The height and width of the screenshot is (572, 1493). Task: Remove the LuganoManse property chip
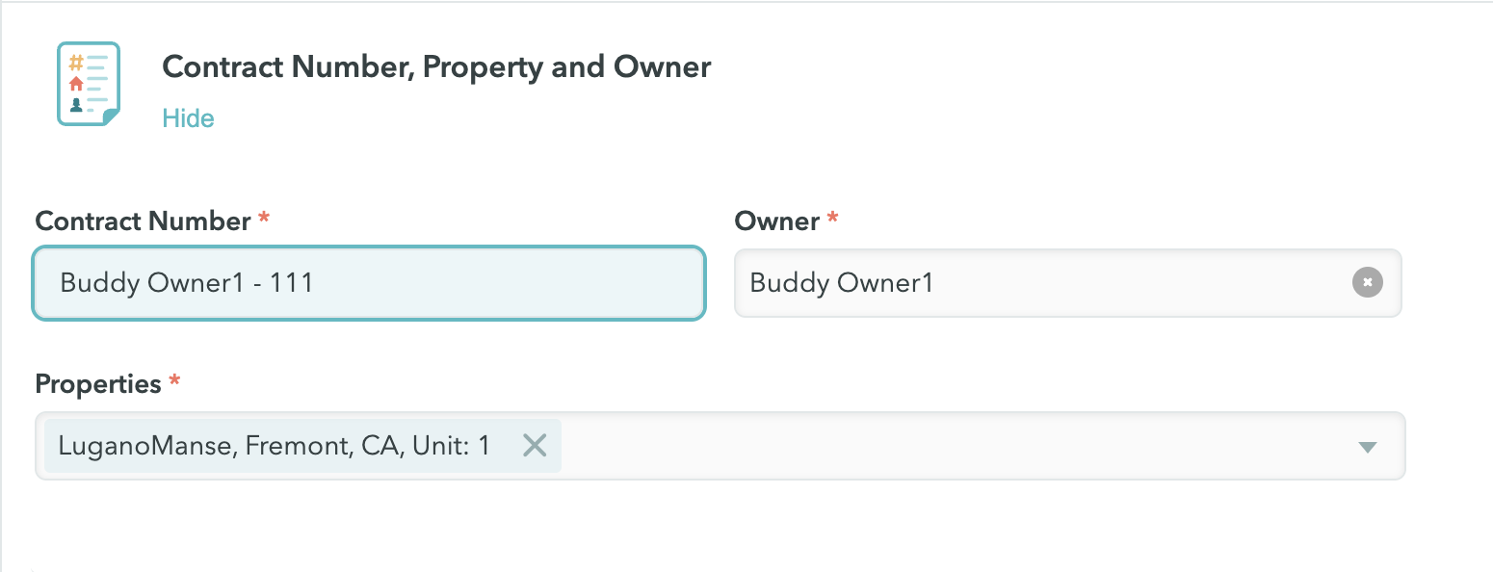pyautogui.click(x=534, y=445)
